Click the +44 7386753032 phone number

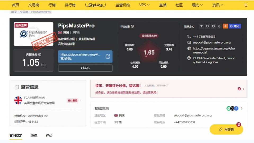click(204, 36)
